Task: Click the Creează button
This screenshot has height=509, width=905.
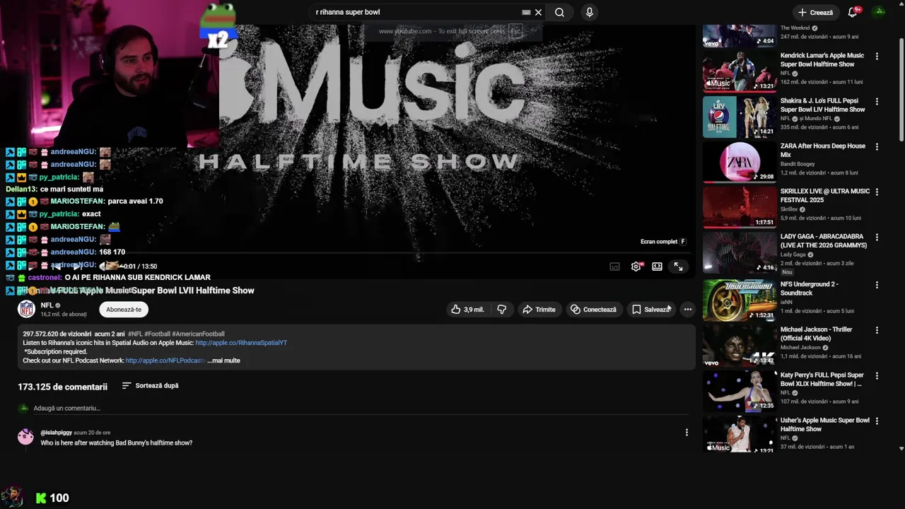Action: pyautogui.click(x=815, y=12)
